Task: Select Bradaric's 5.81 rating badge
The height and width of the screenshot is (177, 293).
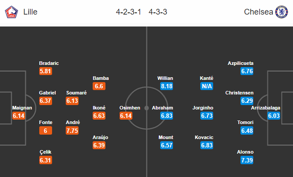Action: click(x=45, y=71)
